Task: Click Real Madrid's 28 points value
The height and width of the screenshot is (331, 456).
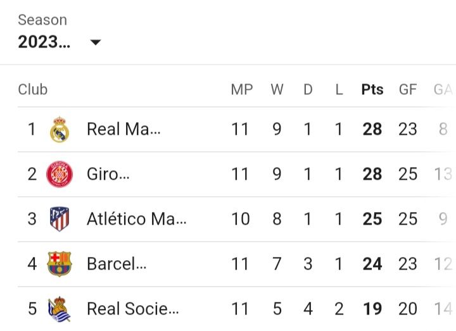Action: pyautogui.click(x=372, y=129)
